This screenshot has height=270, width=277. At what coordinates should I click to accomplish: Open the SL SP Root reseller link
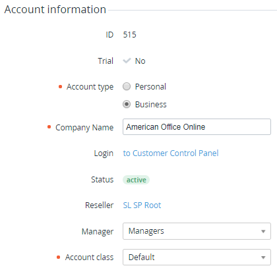(142, 205)
